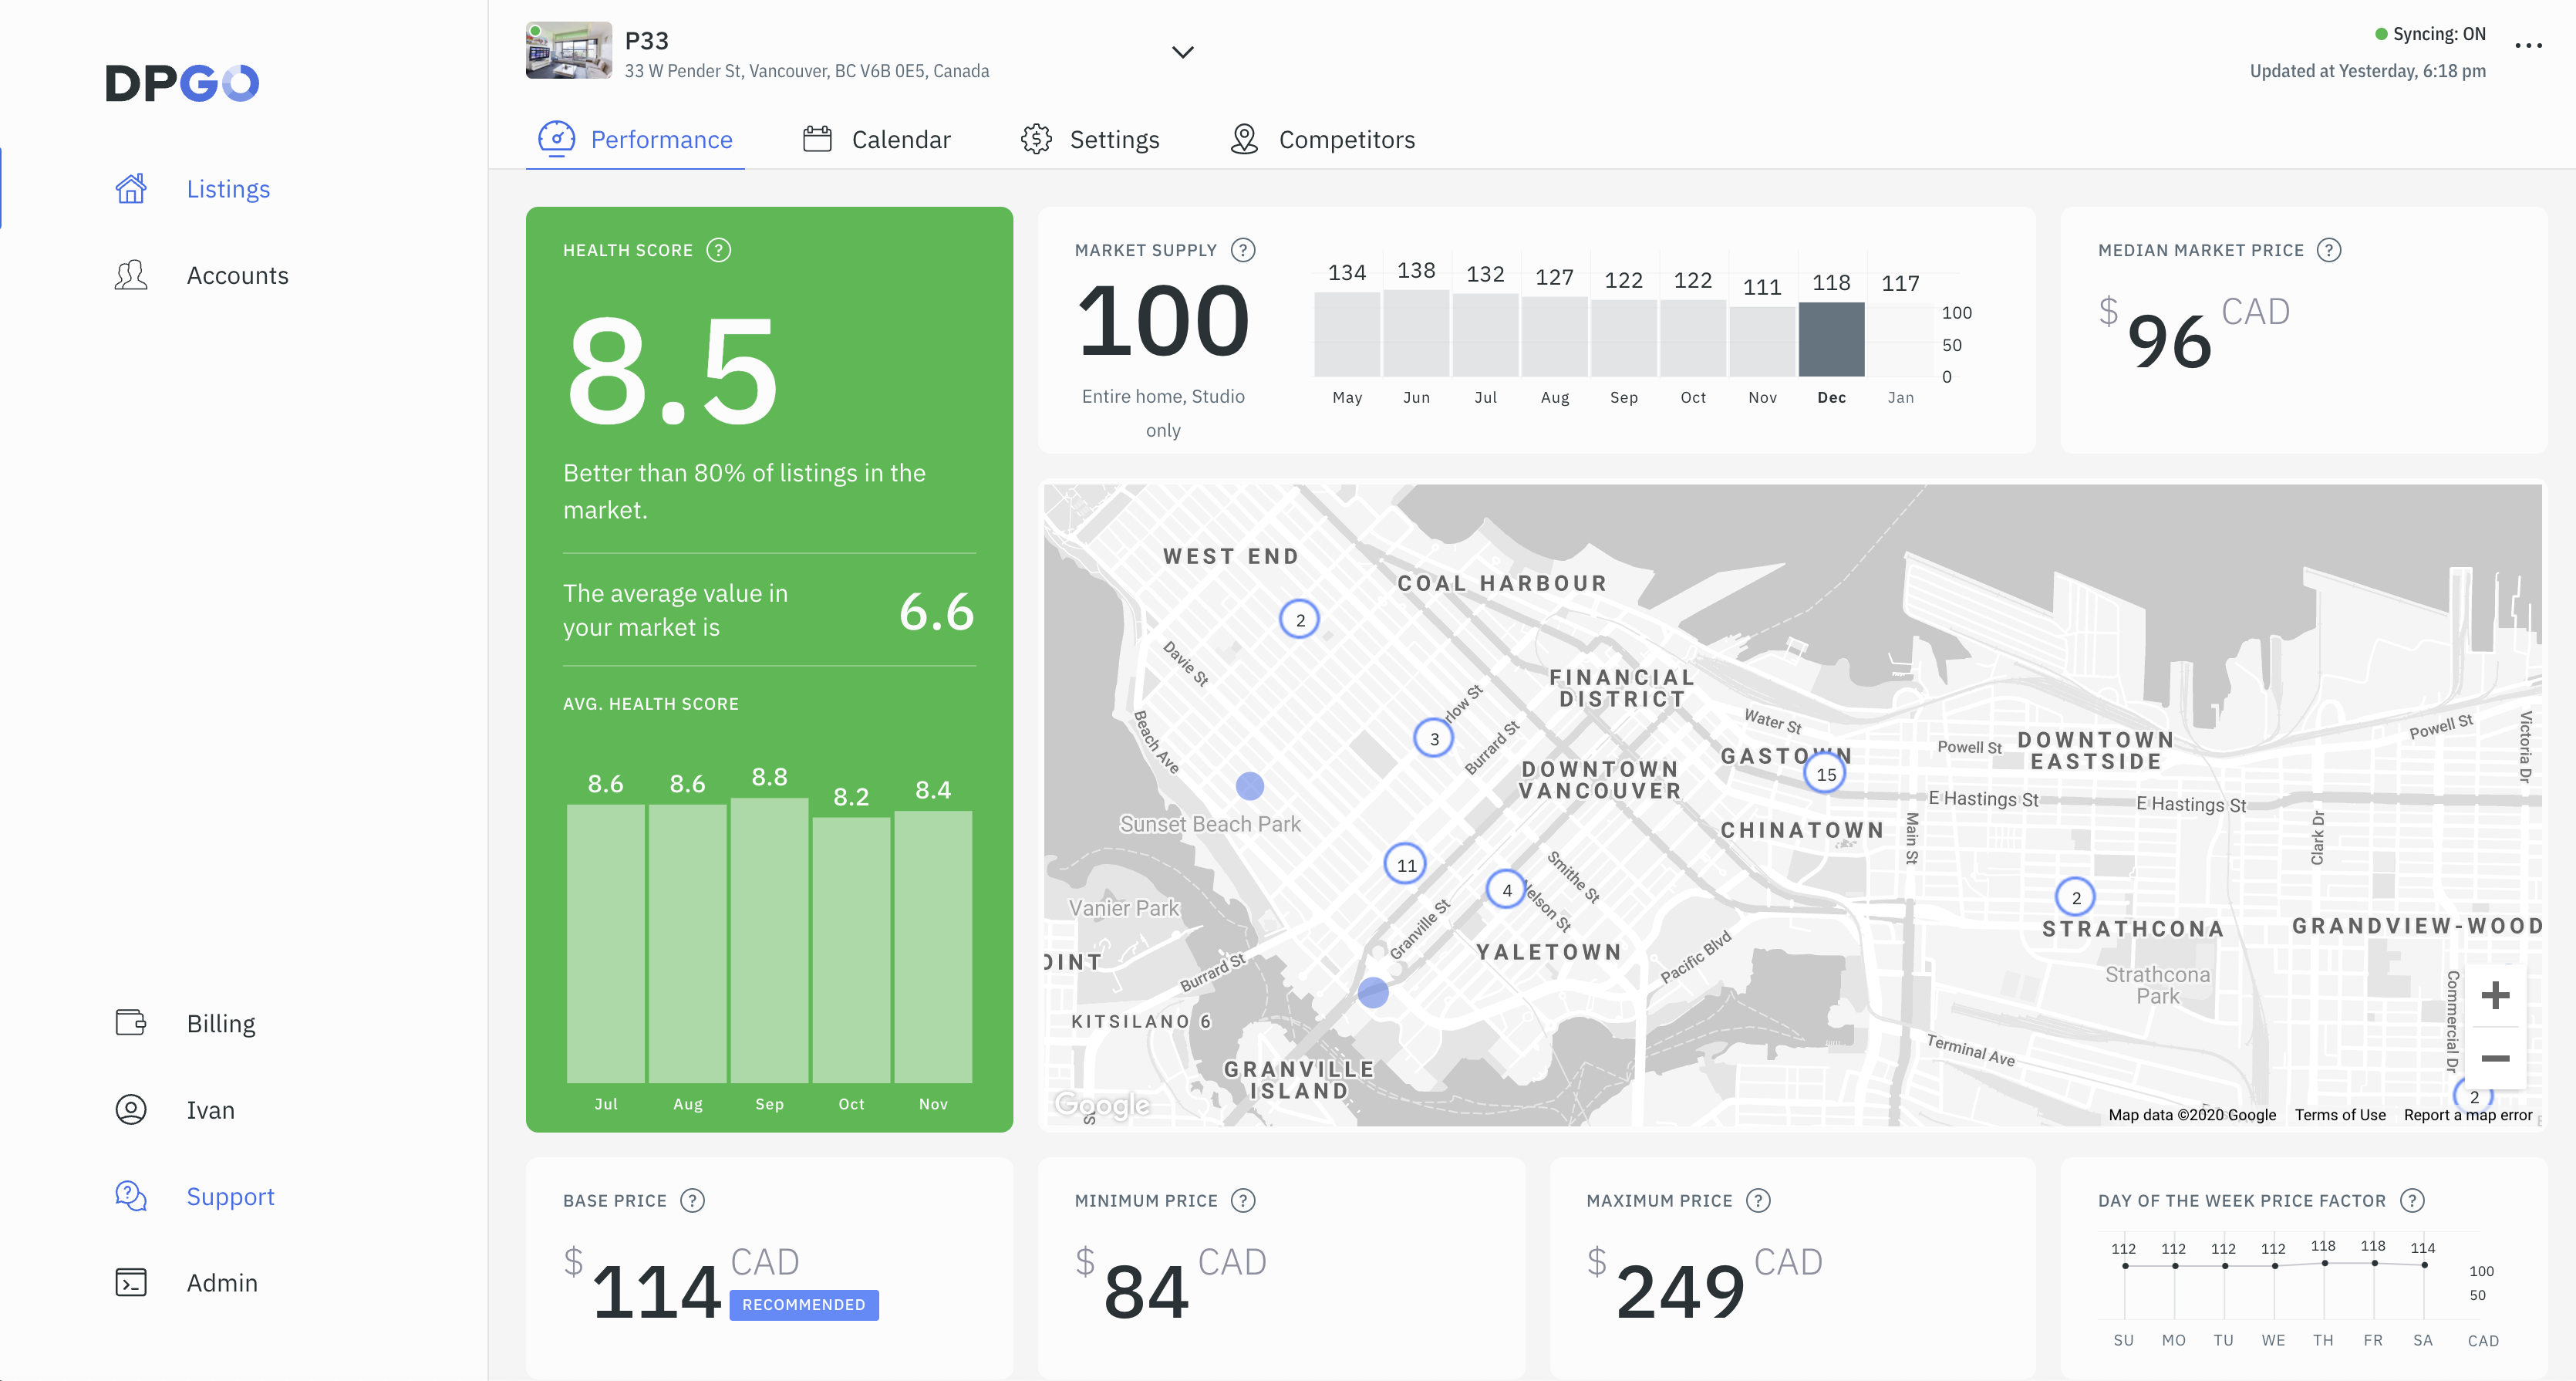Click the Admin terminal icon

(x=131, y=1282)
